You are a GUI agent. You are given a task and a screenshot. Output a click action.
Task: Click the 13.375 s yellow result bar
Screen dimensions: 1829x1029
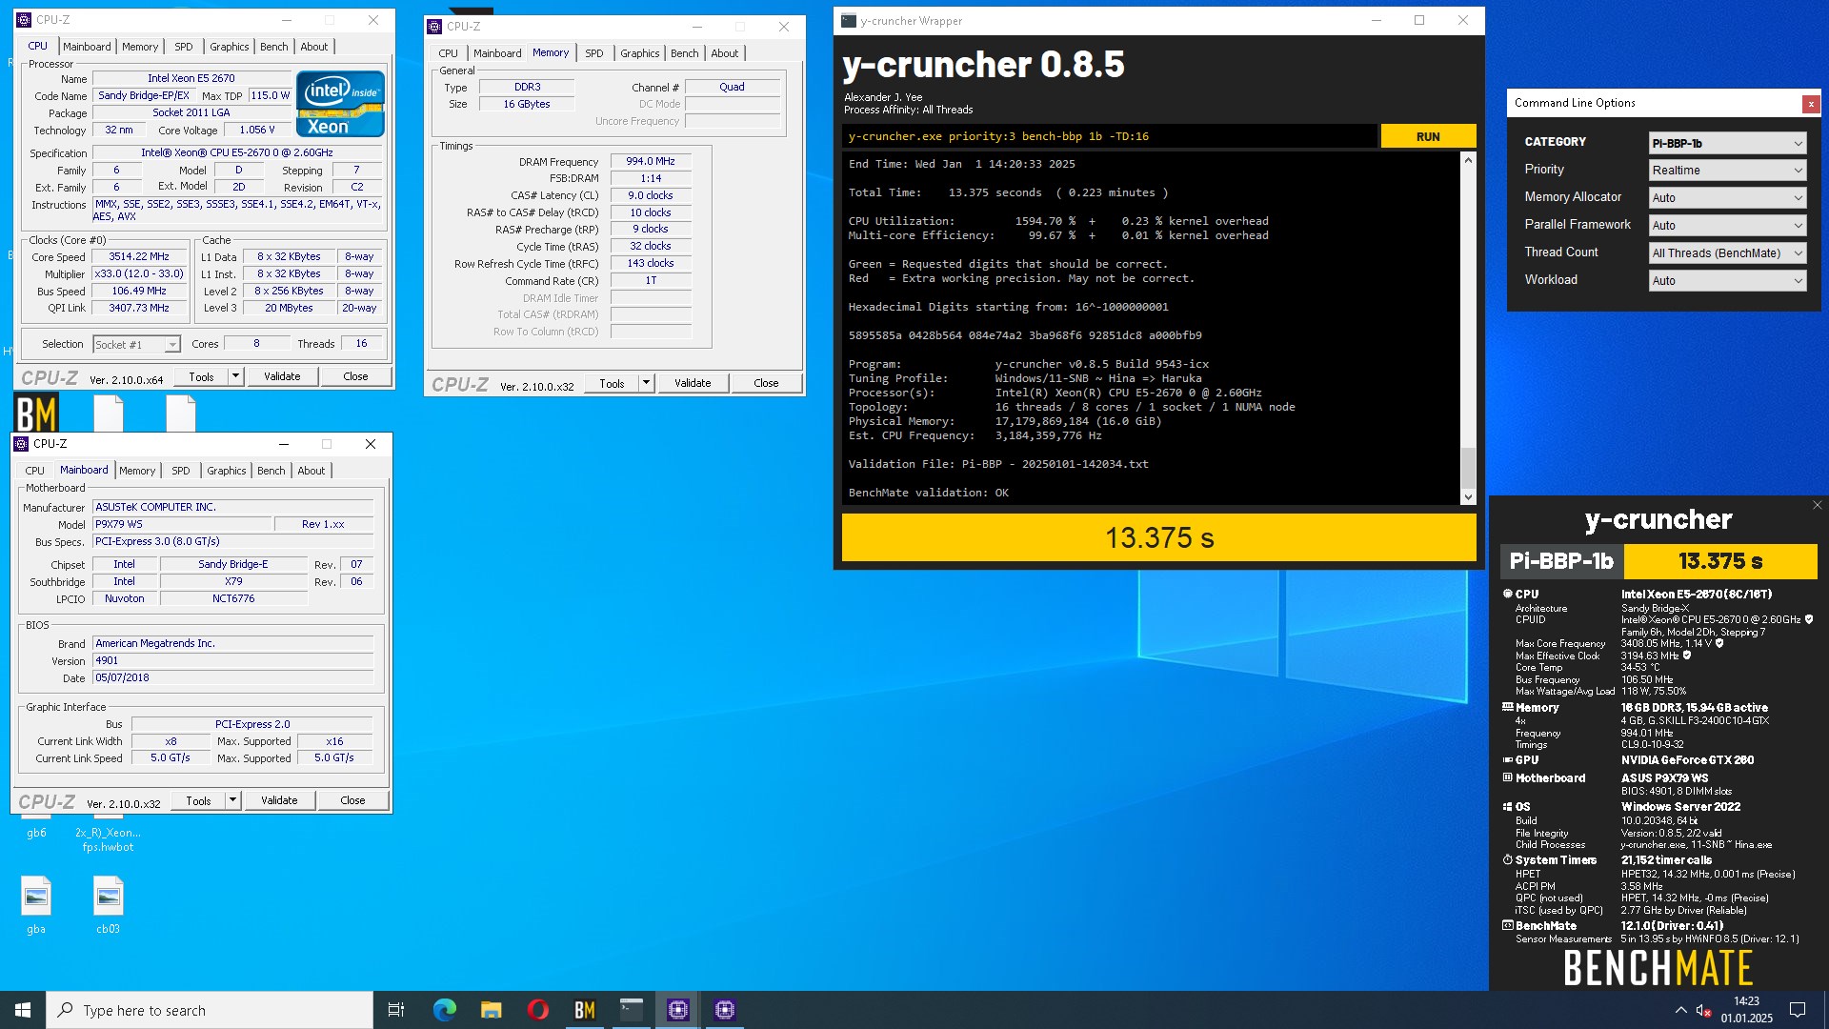point(1158,538)
